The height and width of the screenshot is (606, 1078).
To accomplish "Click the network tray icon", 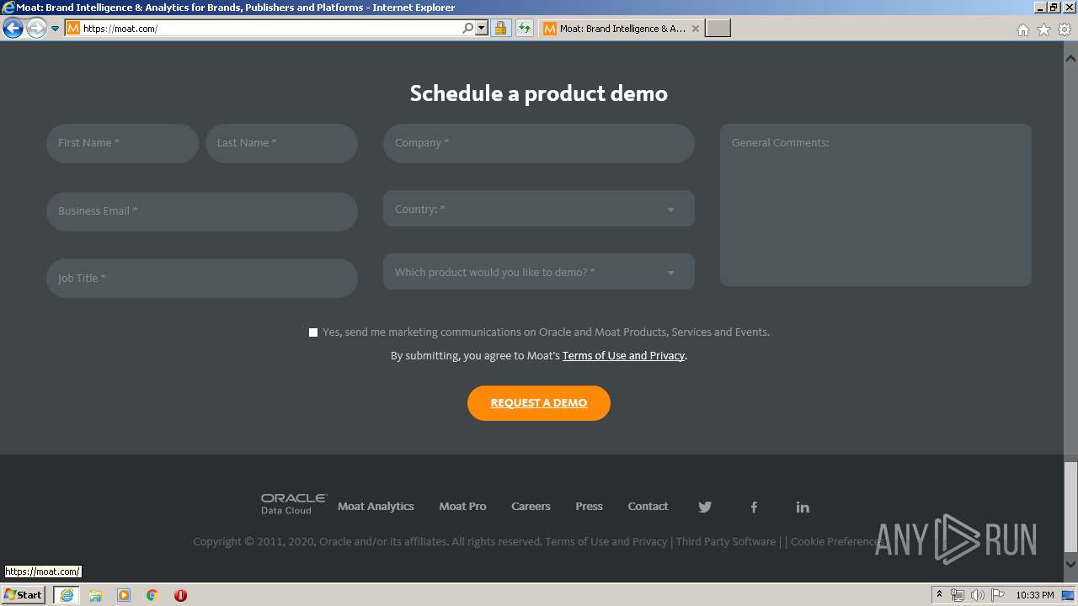I will point(957,595).
